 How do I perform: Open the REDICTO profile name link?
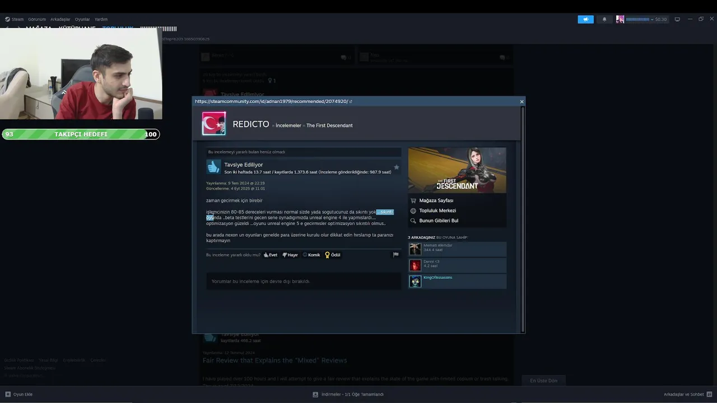click(x=251, y=124)
